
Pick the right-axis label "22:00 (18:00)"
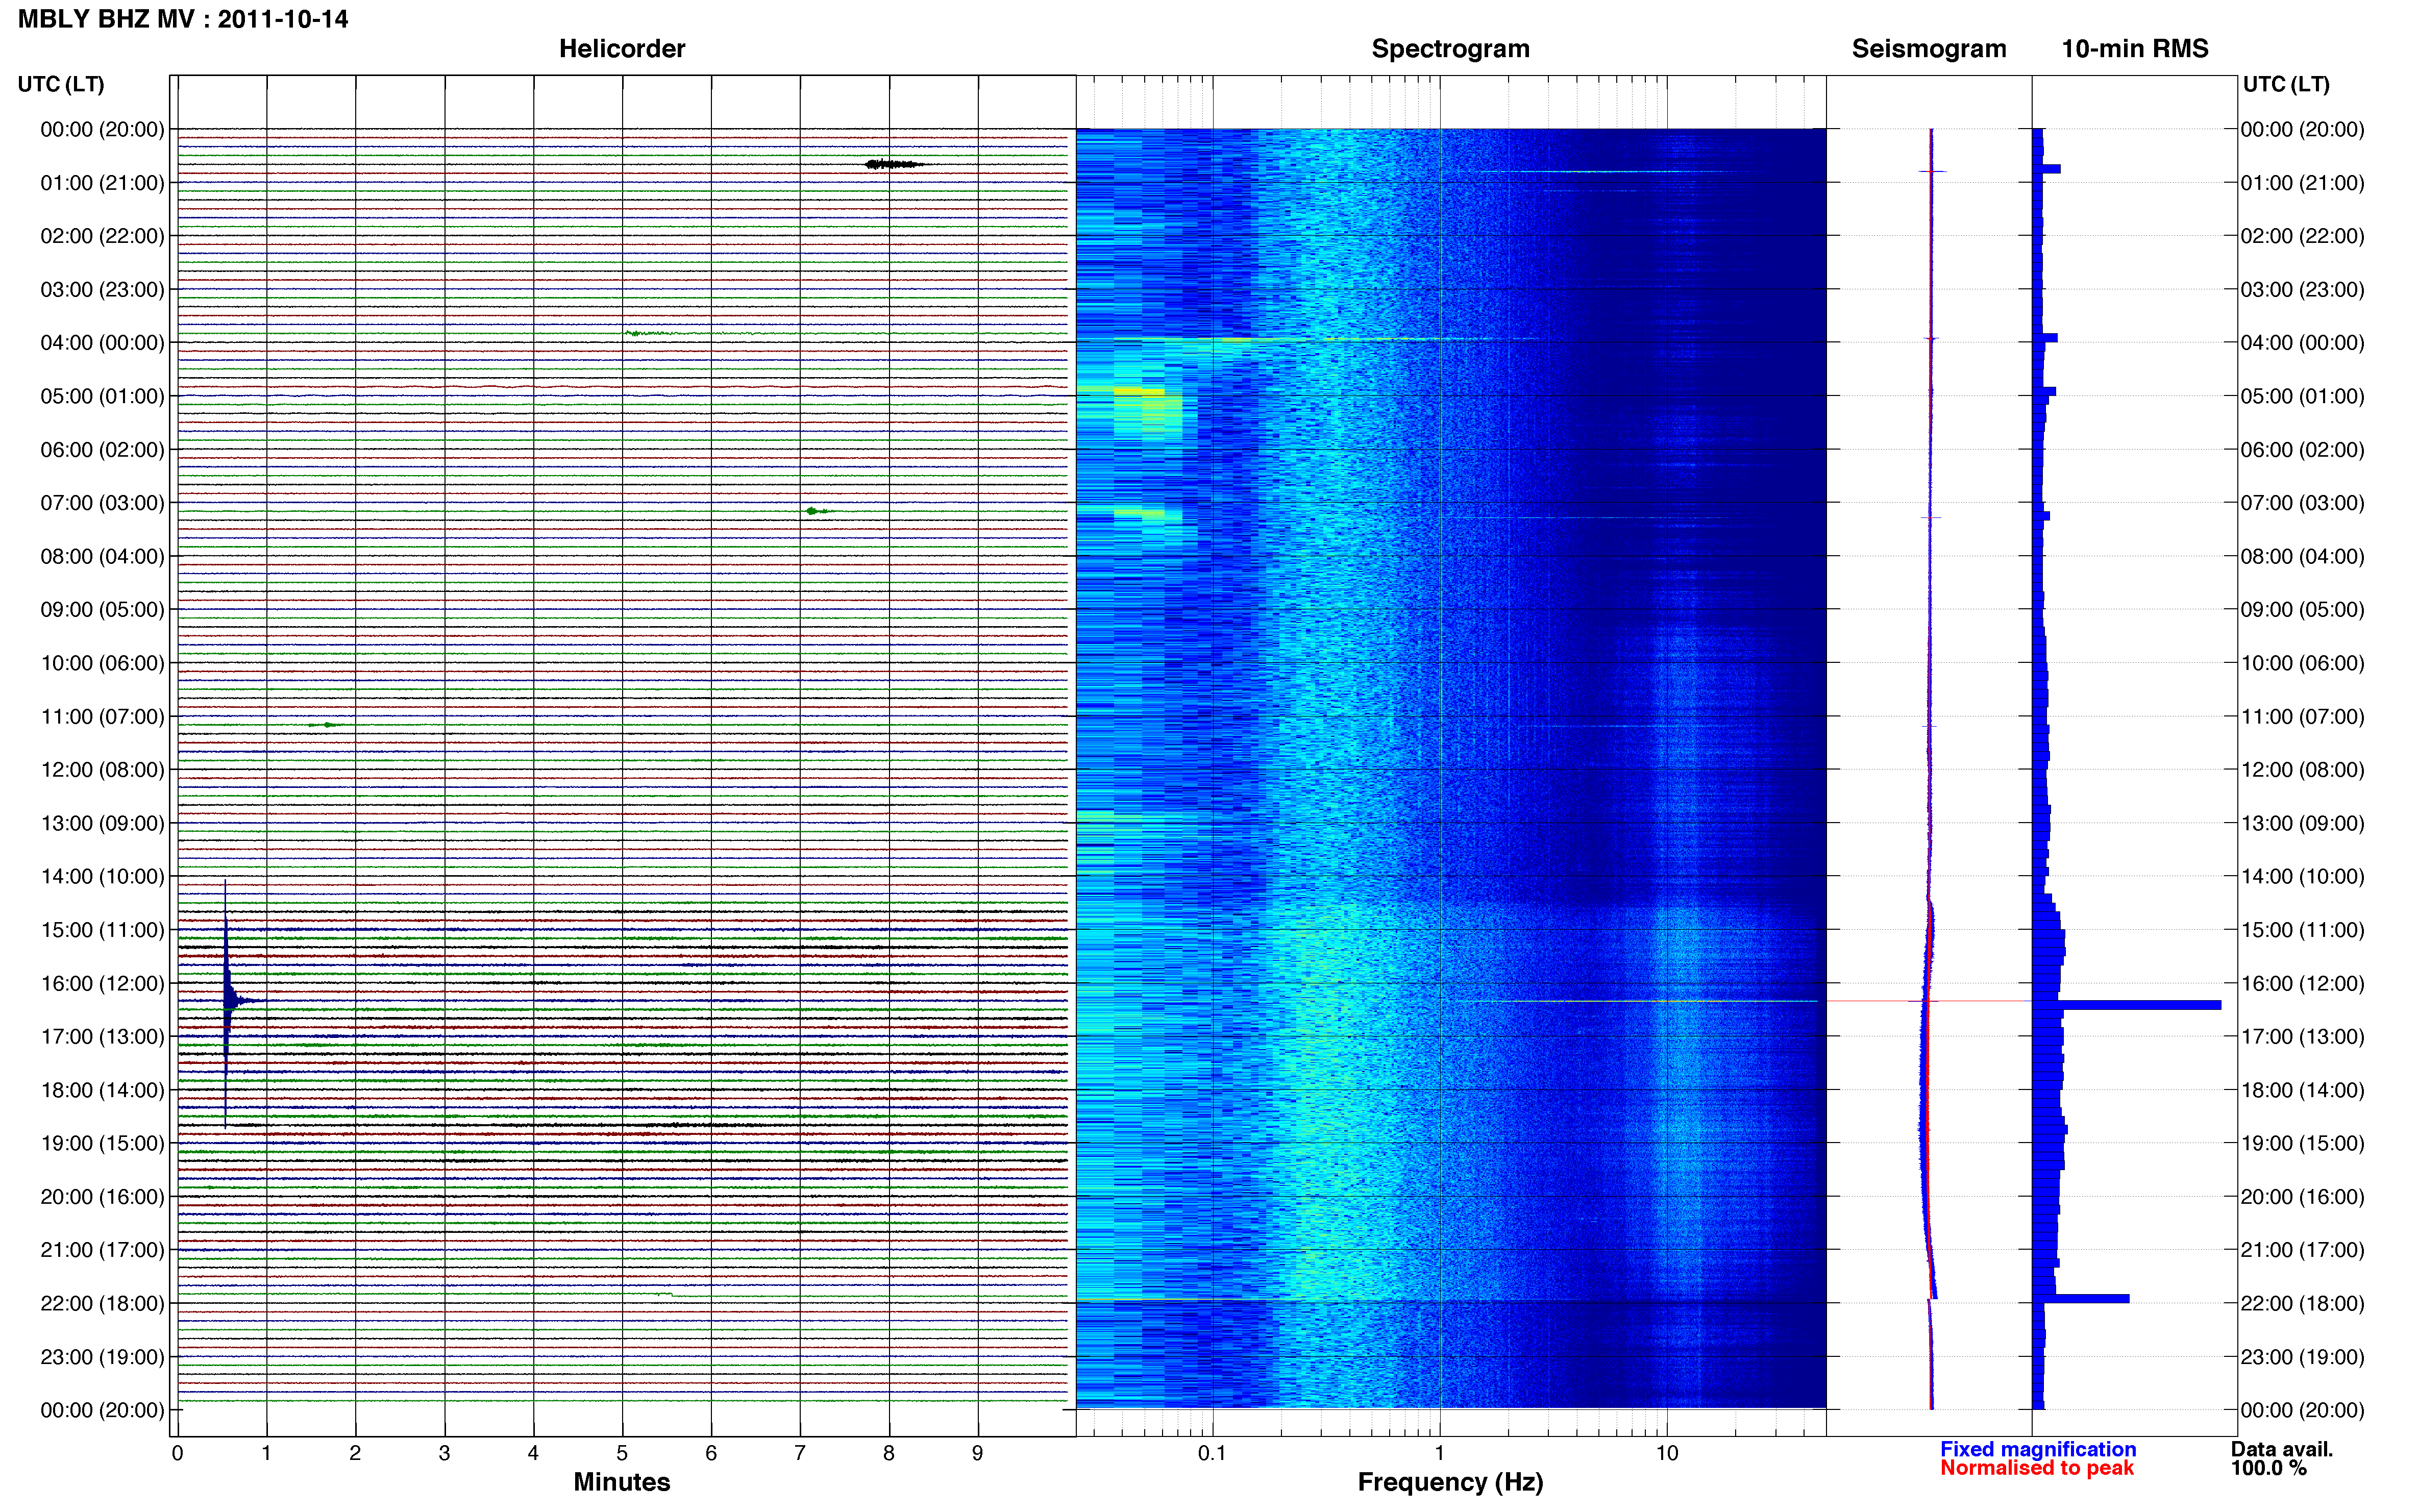coord(2303,1304)
